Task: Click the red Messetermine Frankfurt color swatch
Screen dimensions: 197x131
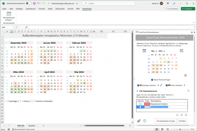Action: [147, 104]
